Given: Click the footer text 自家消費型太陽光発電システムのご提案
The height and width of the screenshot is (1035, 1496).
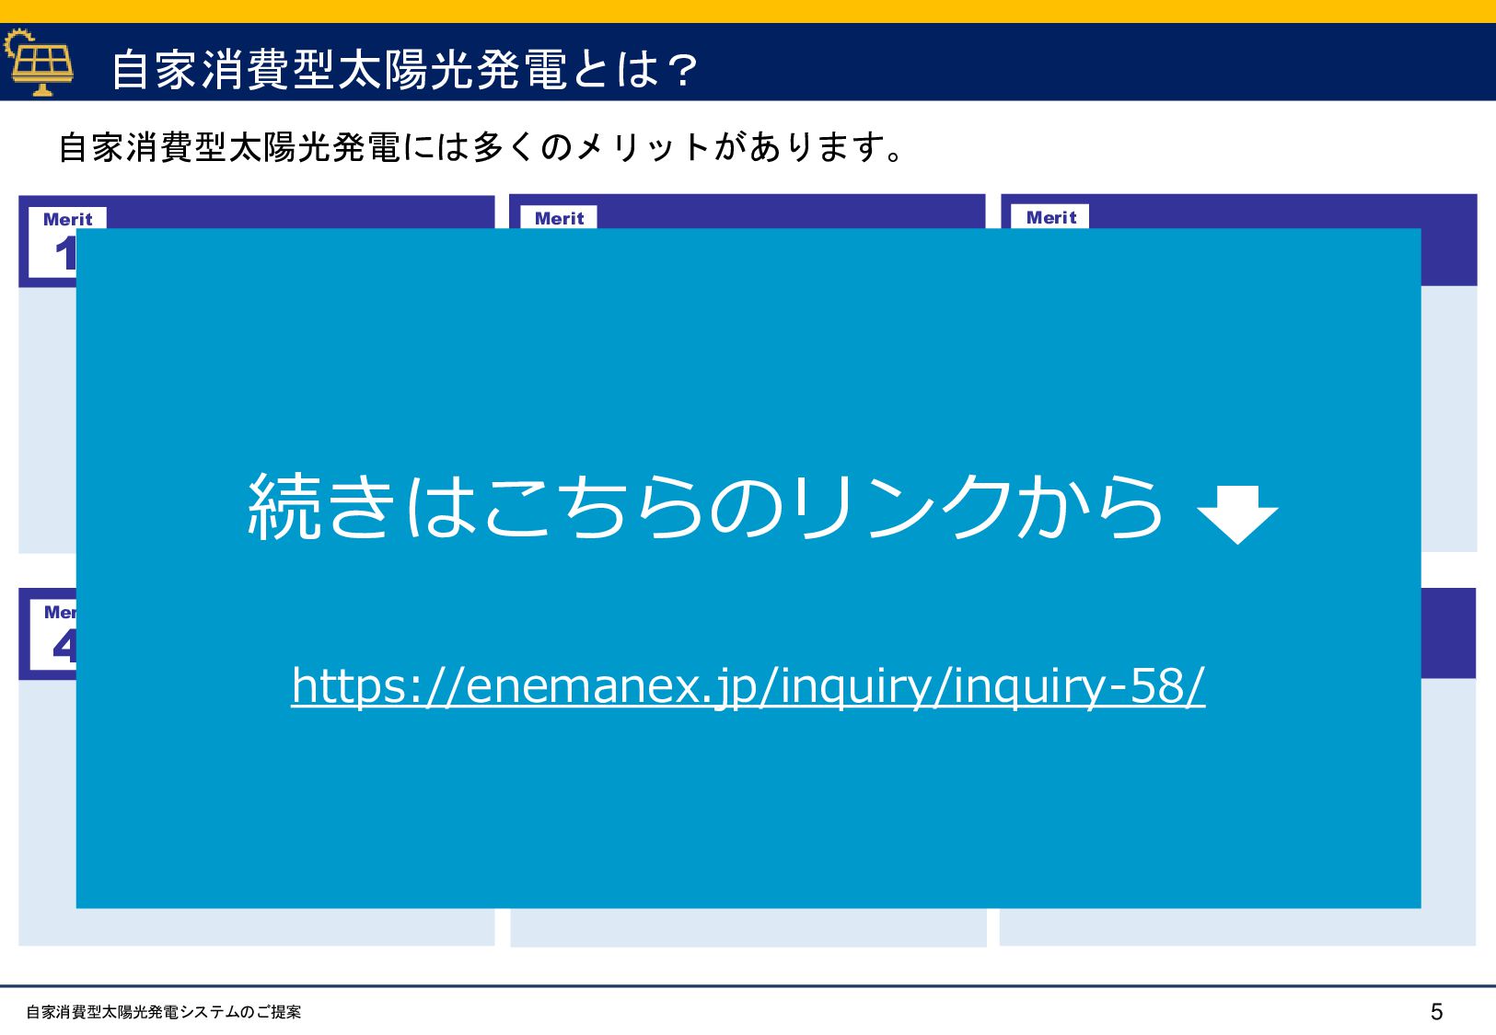Looking at the screenshot, I should point(163,1012).
